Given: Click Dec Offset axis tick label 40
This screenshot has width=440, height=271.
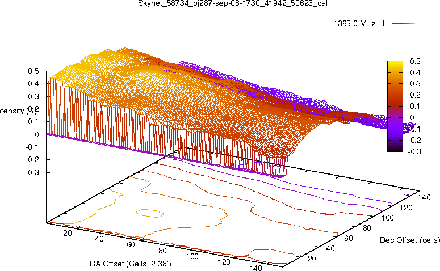Looking at the screenshot, I should pyautogui.click(x=330, y=248).
